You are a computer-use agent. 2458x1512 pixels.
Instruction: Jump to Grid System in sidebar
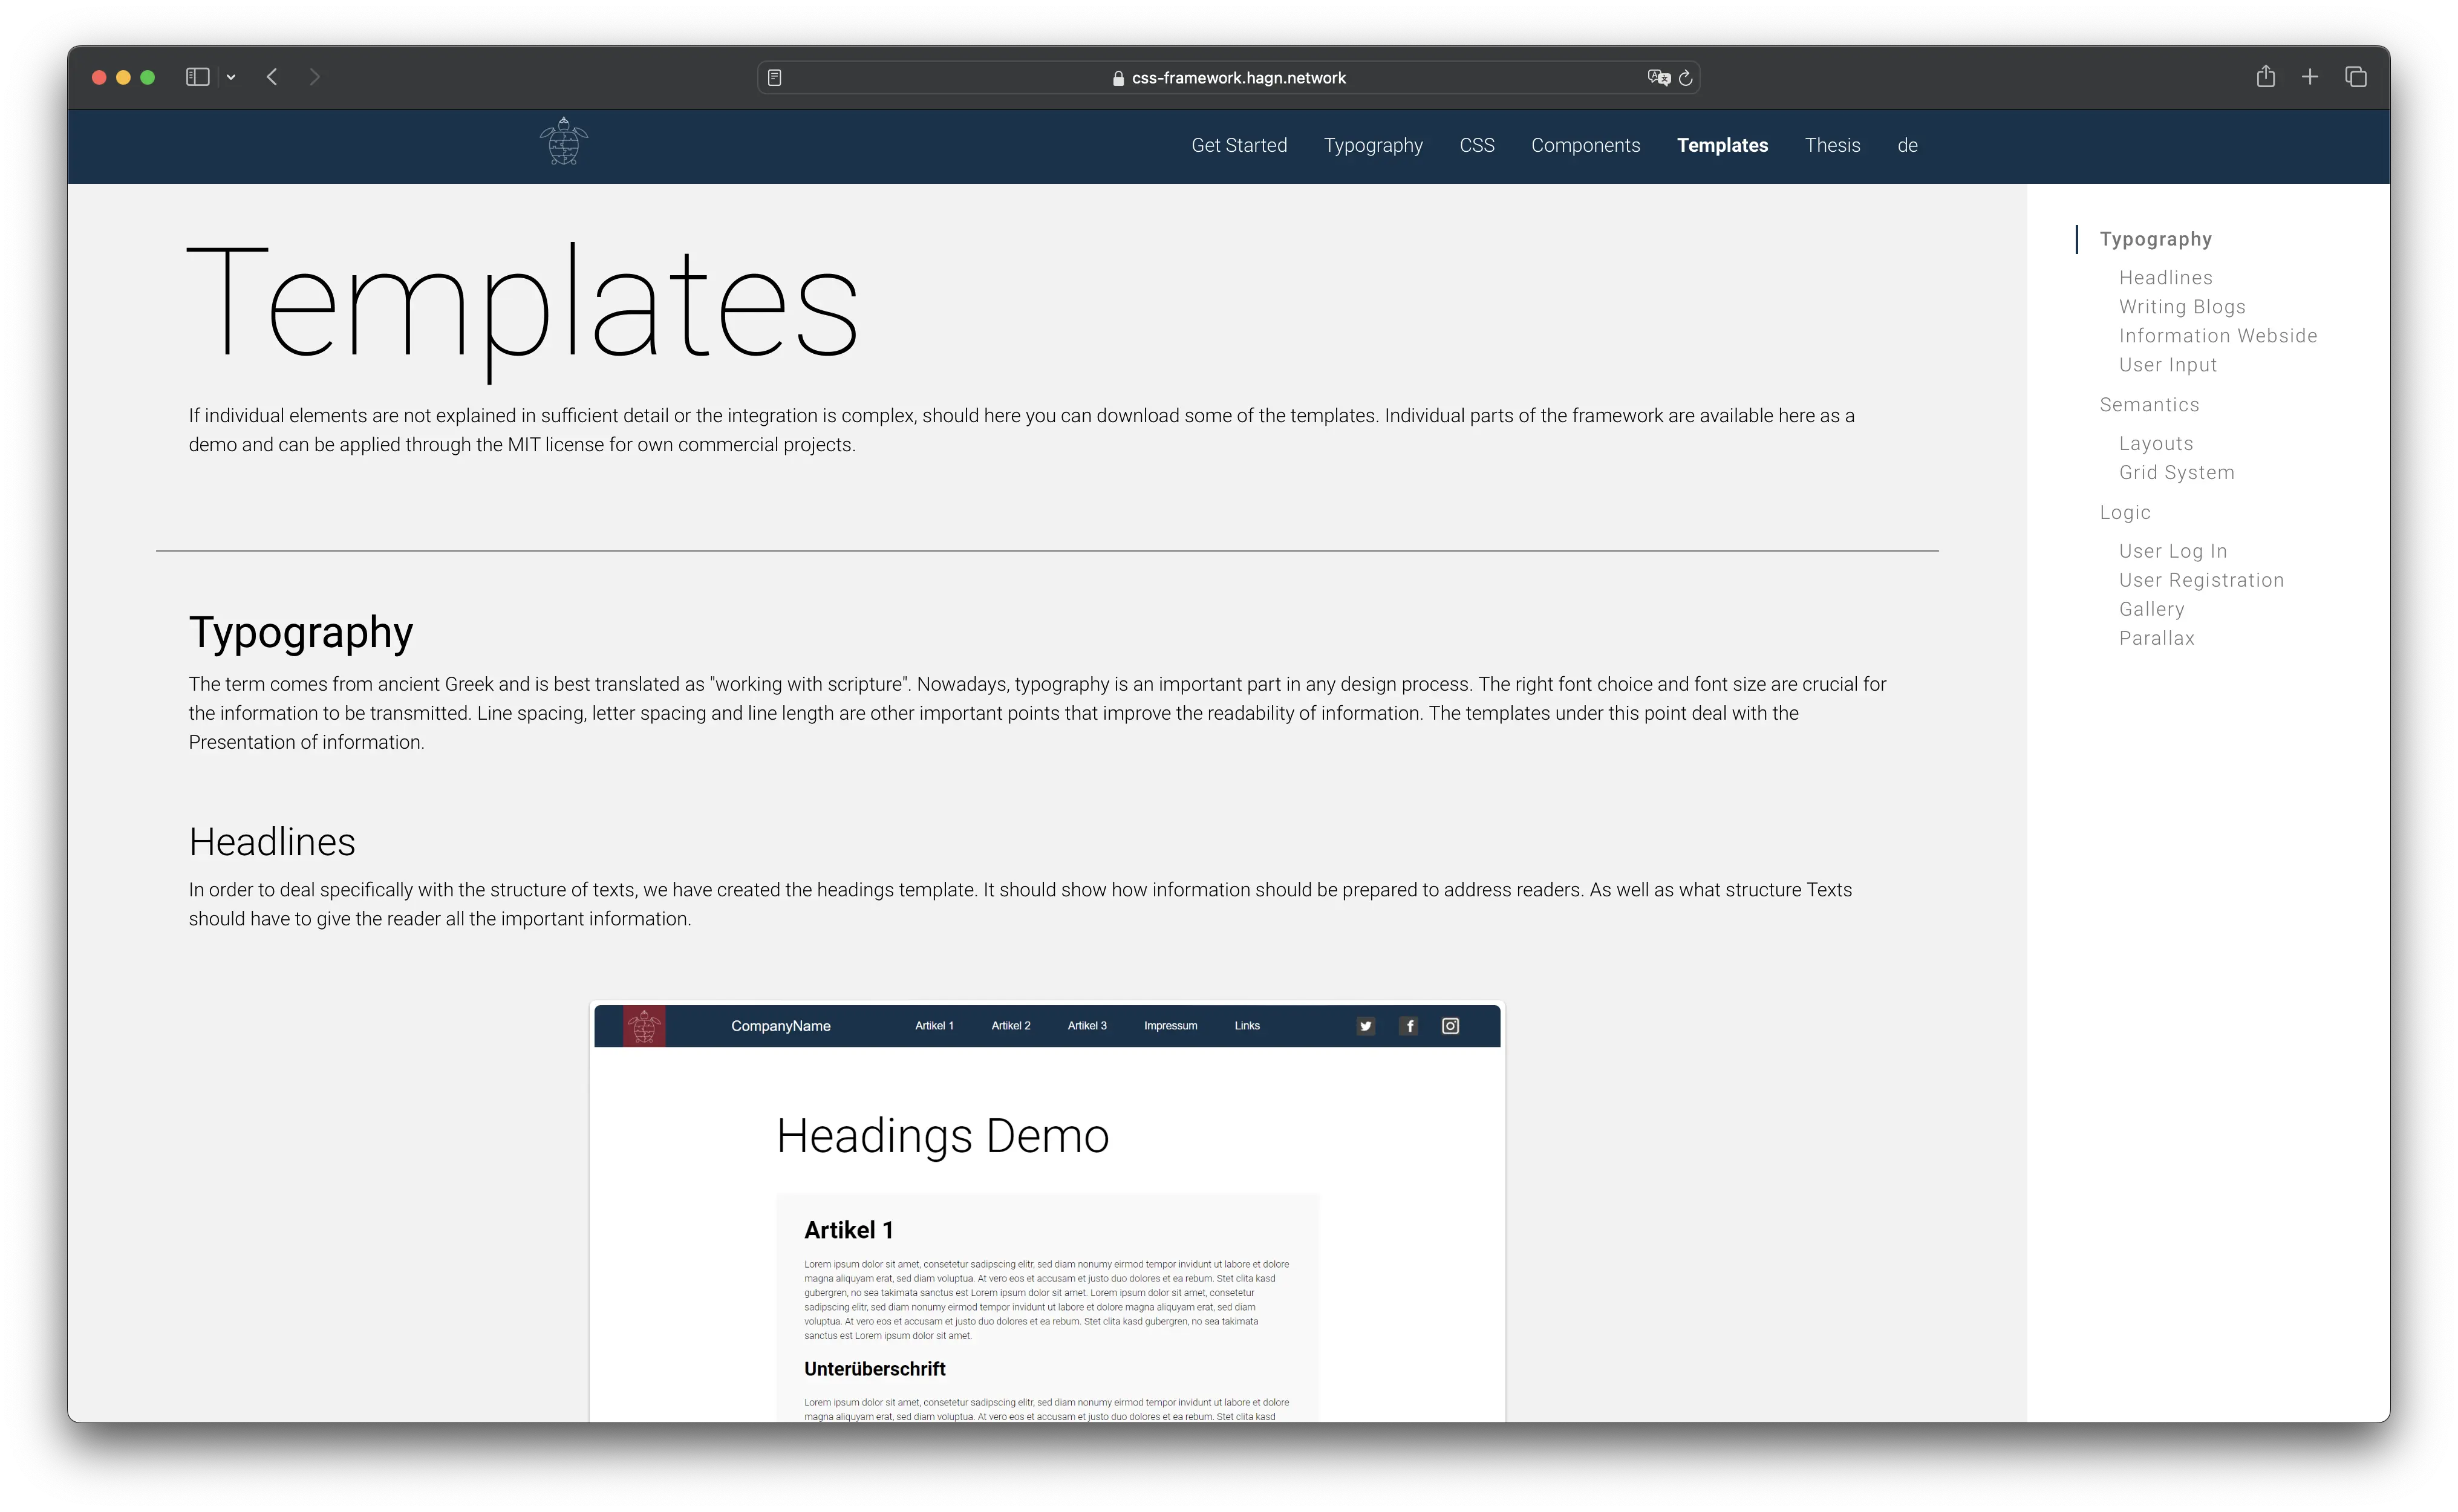tap(2176, 473)
